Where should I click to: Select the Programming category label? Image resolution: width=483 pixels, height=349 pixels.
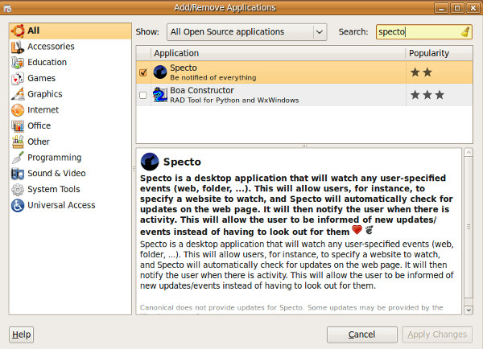coord(55,158)
